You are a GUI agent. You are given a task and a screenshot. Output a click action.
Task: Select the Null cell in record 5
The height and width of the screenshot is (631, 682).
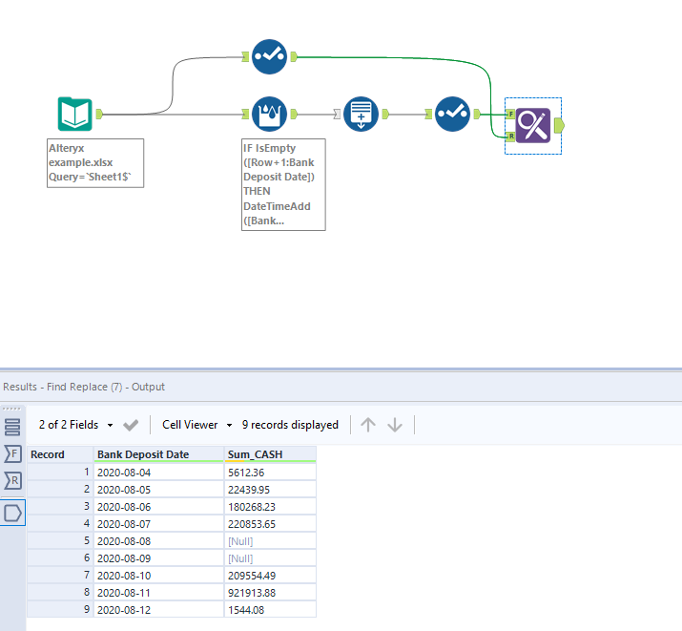pyautogui.click(x=270, y=541)
